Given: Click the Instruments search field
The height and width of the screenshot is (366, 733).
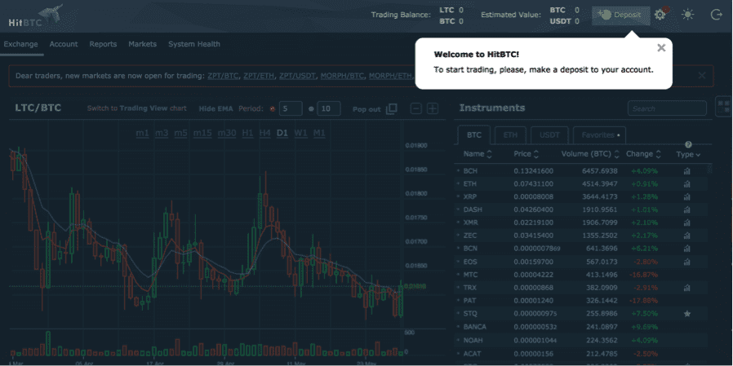Looking at the screenshot, I should (x=667, y=108).
